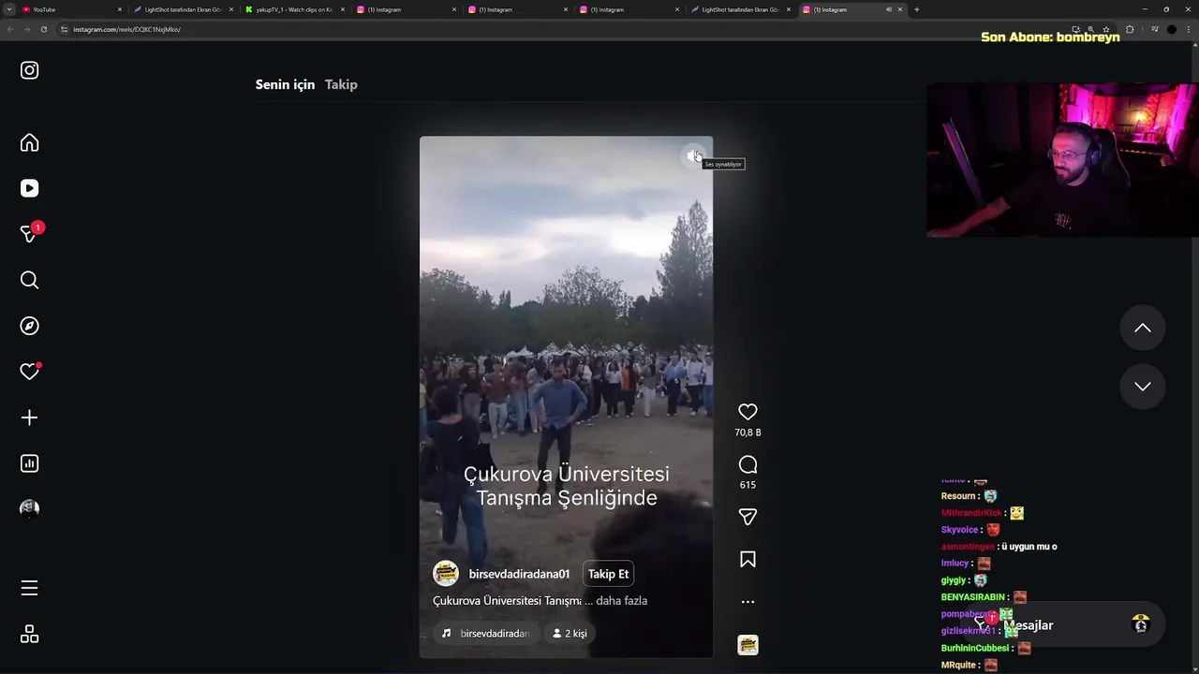
Task: Go to the next reel with down arrow
Action: tap(1143, 386)
